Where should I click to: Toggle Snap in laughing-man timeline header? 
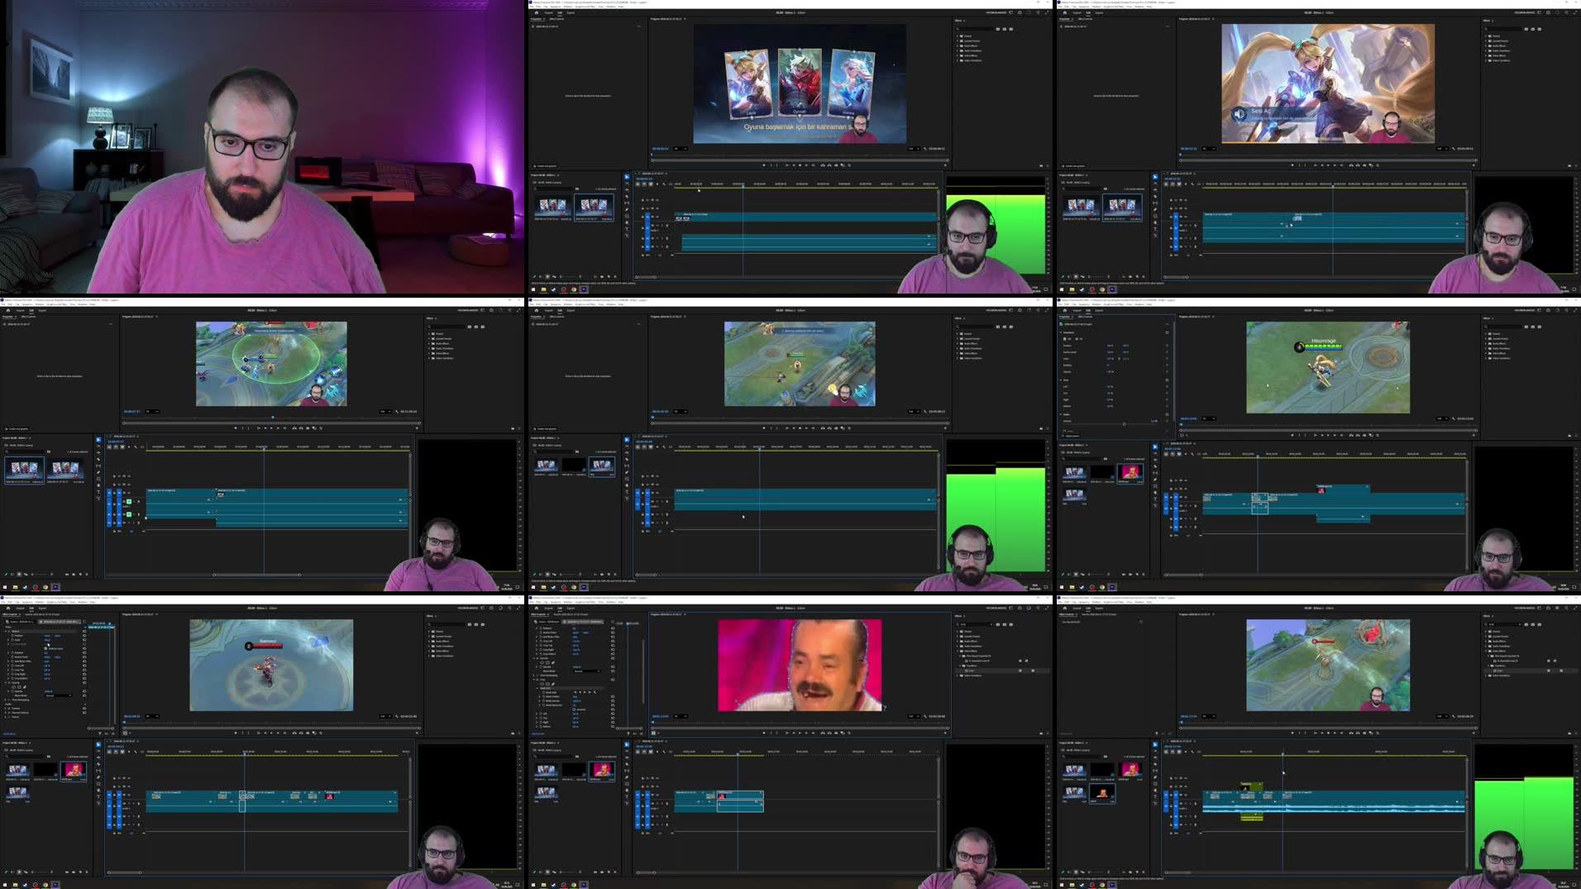coord(644,752)
